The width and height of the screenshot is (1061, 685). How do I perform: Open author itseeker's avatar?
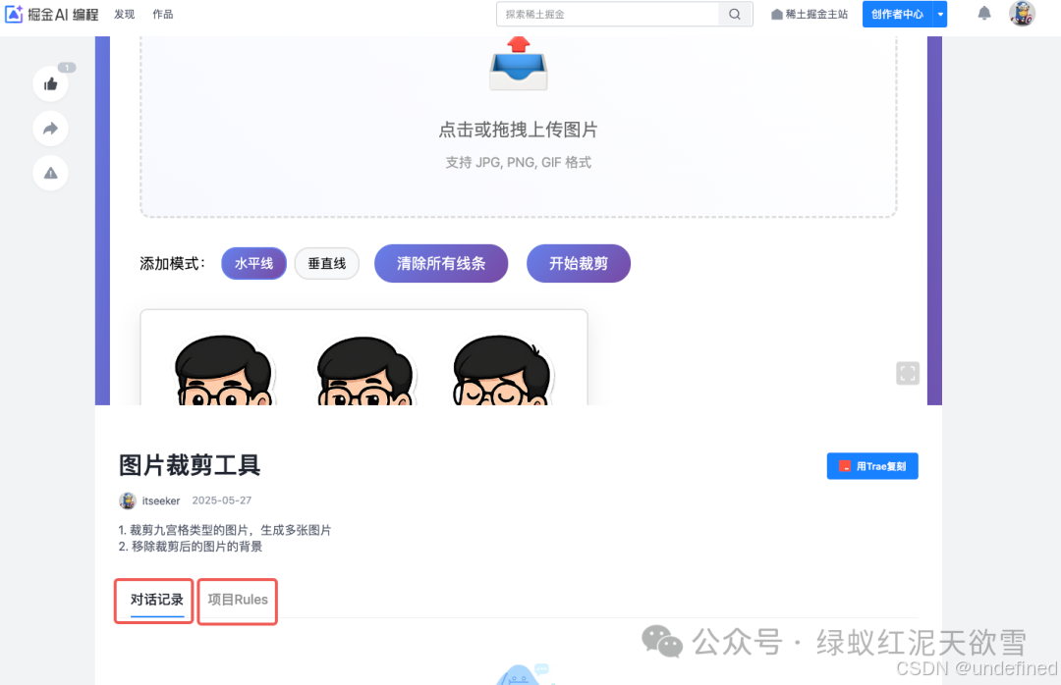(127, 501)
